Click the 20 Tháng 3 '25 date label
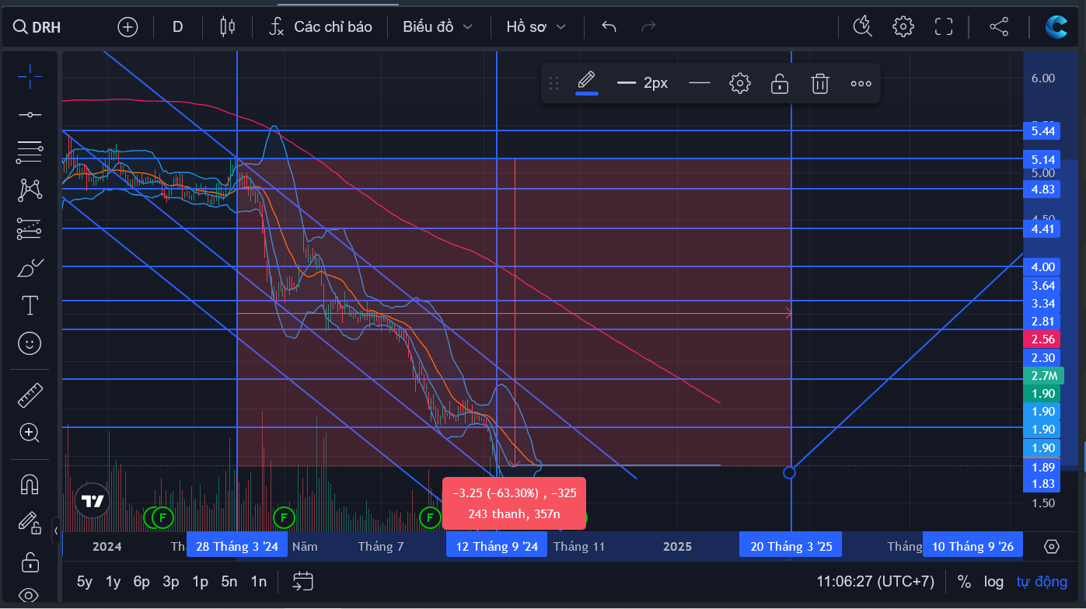The image size is (1086, 609). (791, 546)
